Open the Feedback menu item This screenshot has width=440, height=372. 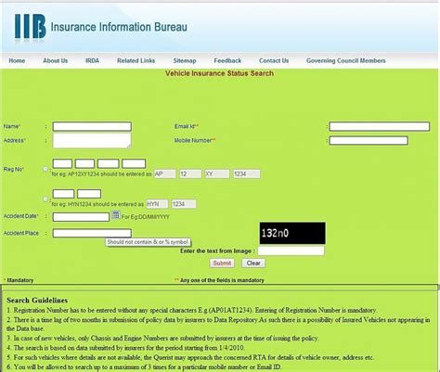(x=227, y=60)
